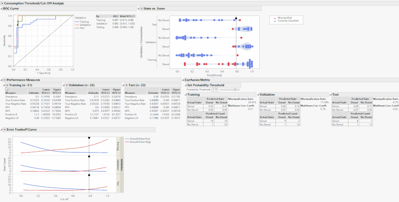Collapse State vs. Score with its gray disclosure triangle
The image size is (399, 202).
[x=139, y=8]
